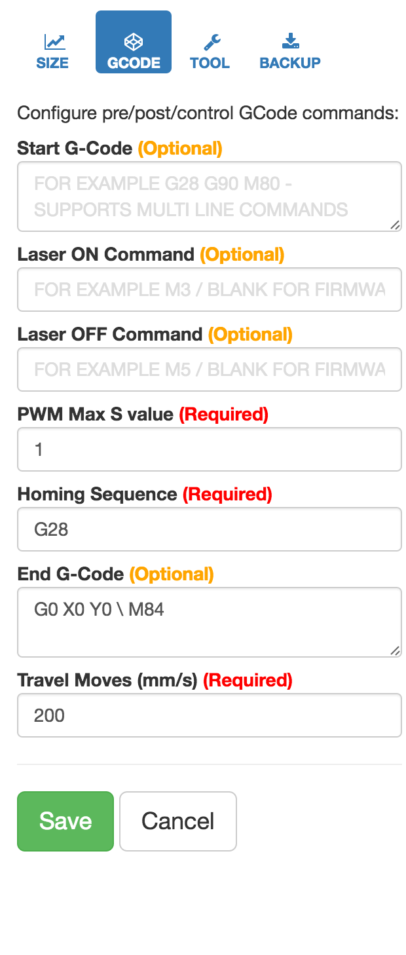
Task: Switch to the SIZE tab label
Action: coord(52,63)
